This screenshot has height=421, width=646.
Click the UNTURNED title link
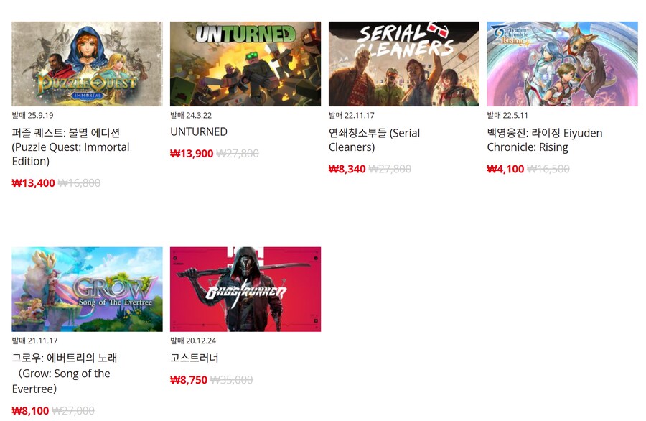(x=199, y=132)
